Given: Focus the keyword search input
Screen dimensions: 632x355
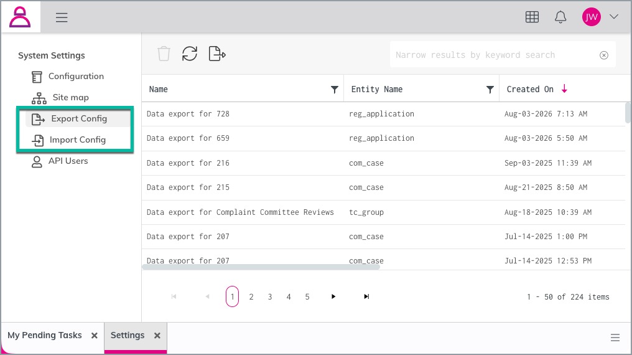Looking at the screenshot, I should [x=494, y=55].
